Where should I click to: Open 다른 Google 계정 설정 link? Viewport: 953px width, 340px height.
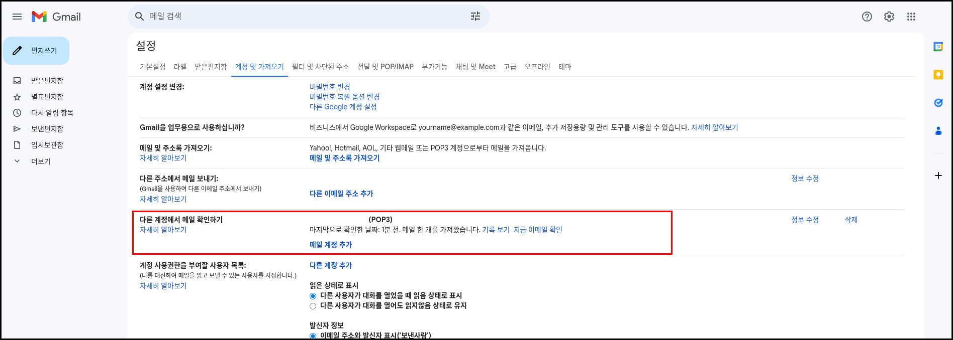[343, 107]
